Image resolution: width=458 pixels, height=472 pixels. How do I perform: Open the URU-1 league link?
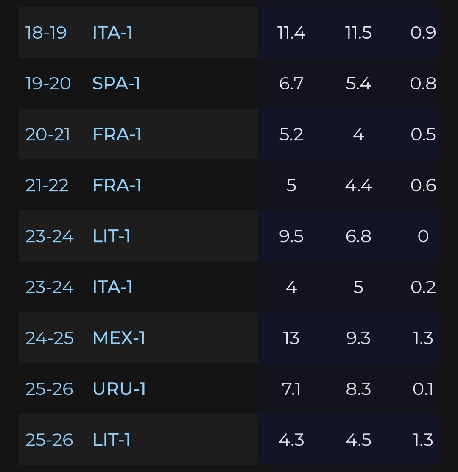click(x=119, y=389)
